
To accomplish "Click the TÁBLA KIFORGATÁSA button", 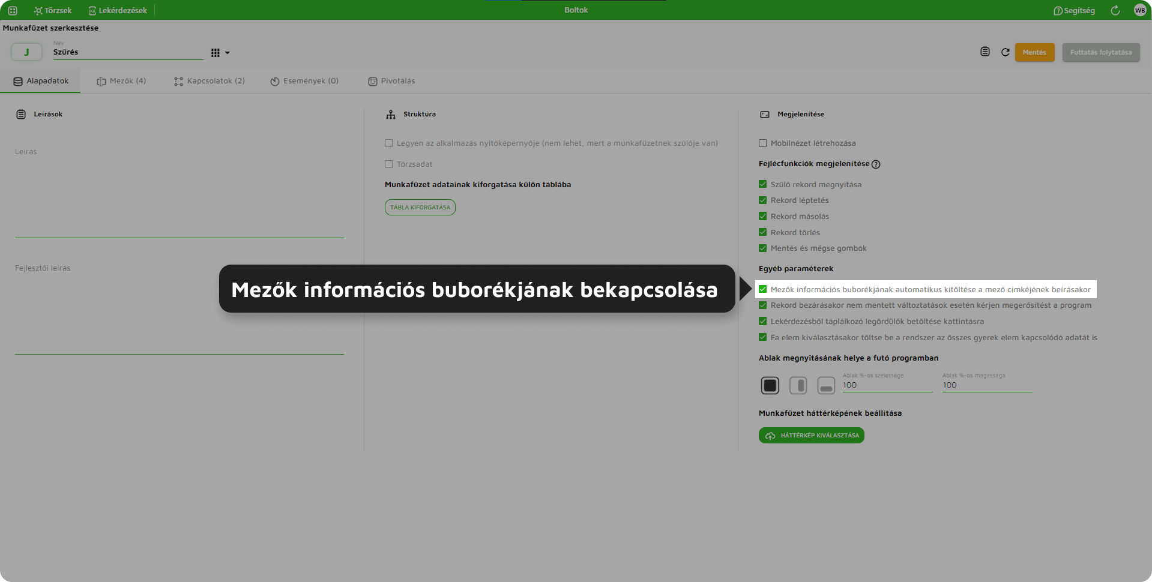I will tap(420, 207).
